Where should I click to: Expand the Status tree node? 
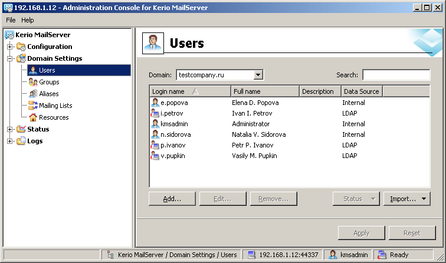[x=9, y=129]
